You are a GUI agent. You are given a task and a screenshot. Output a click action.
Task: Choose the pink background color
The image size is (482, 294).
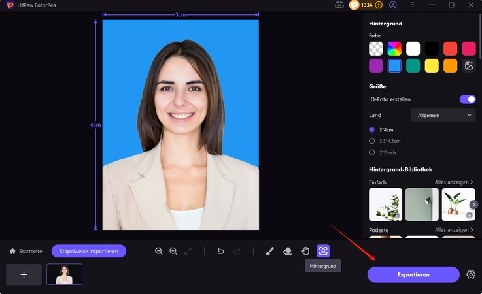(469, 48)
